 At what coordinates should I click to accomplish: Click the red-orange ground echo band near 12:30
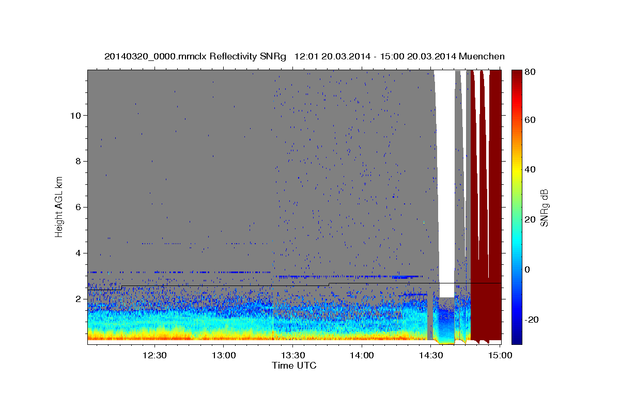[x=154, y=338]
